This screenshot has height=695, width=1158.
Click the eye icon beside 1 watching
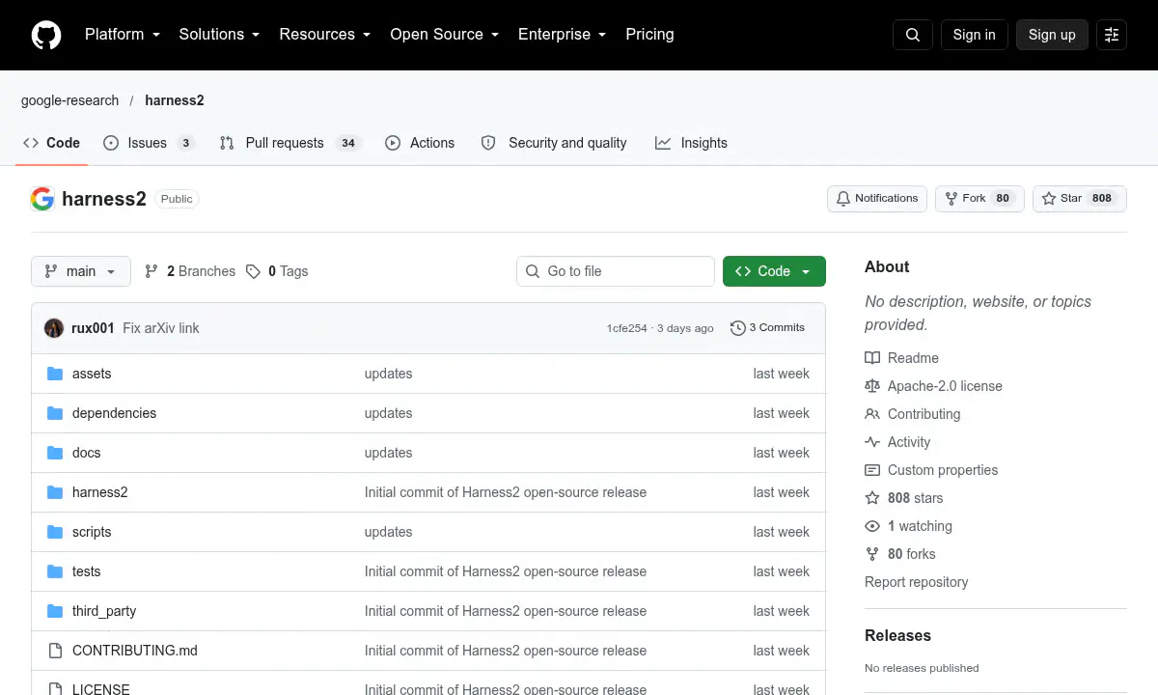pyautogui.click(x=872, y=526)
